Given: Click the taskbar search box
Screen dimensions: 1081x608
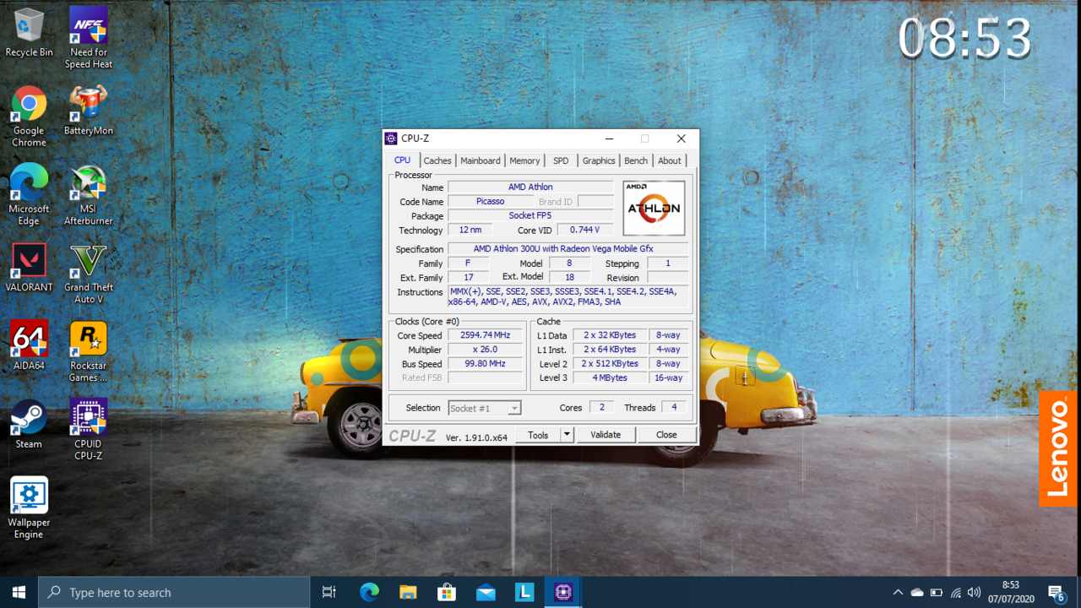Looking at the screenshot, I should coord(175,592).
